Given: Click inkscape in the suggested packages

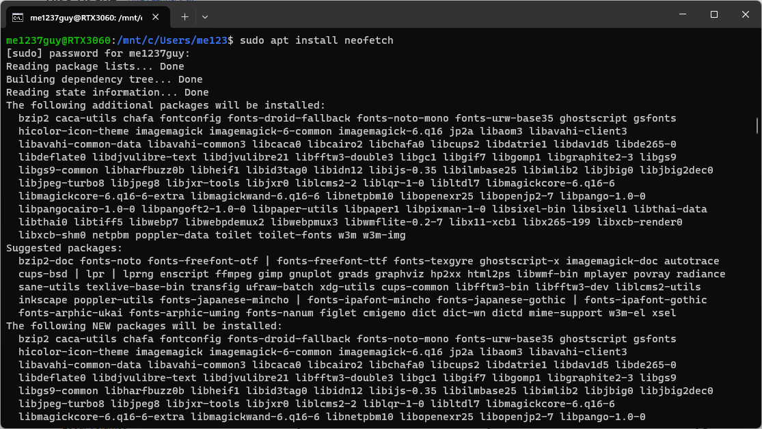Looking at the screenshot, I should coord(43,301).
